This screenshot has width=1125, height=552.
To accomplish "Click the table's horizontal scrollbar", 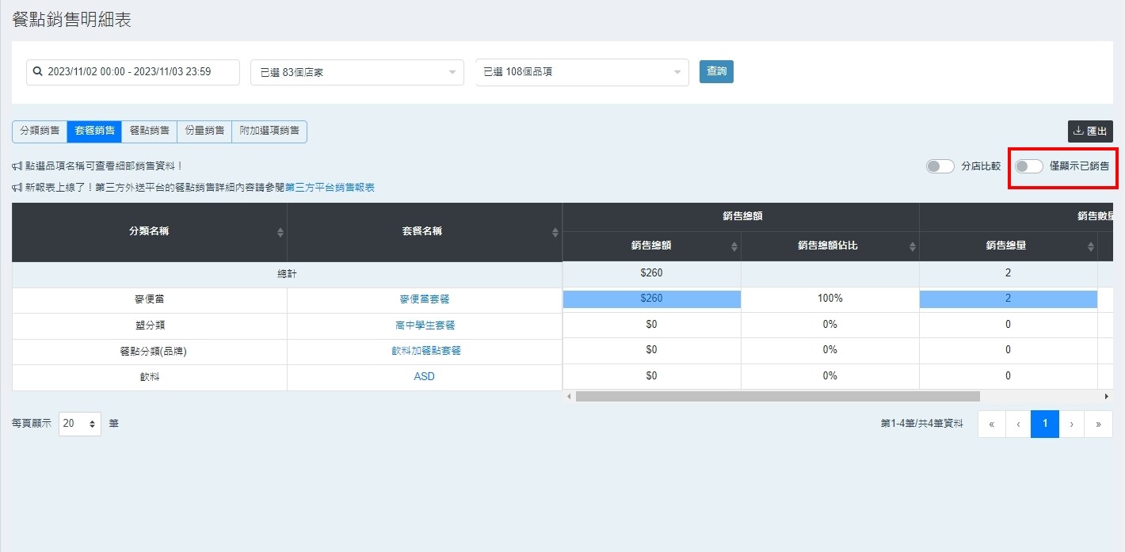I will [776, 396].
